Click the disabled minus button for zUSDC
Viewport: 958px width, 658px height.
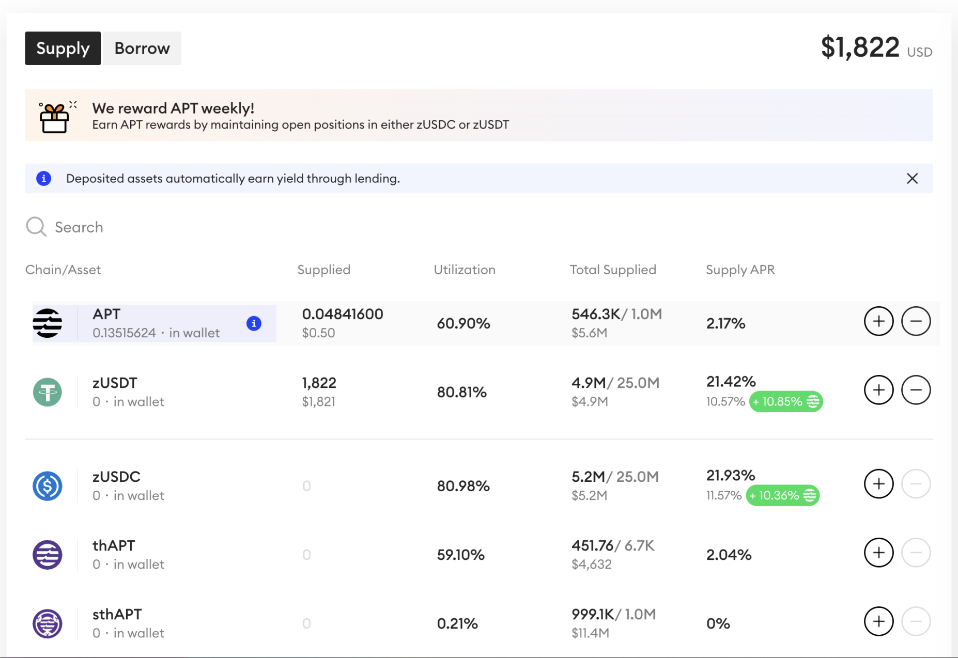coord(916,484)
